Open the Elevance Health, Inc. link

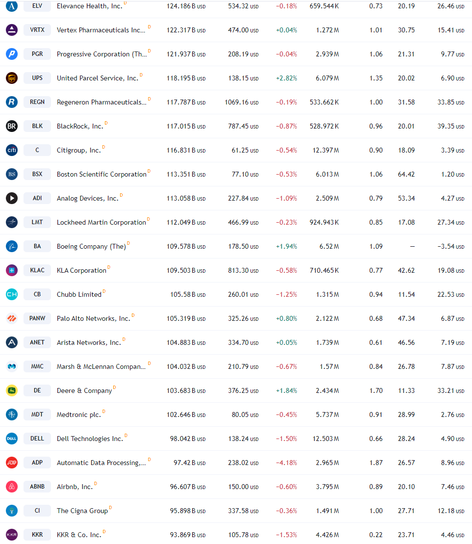click(x=89, y=6)
